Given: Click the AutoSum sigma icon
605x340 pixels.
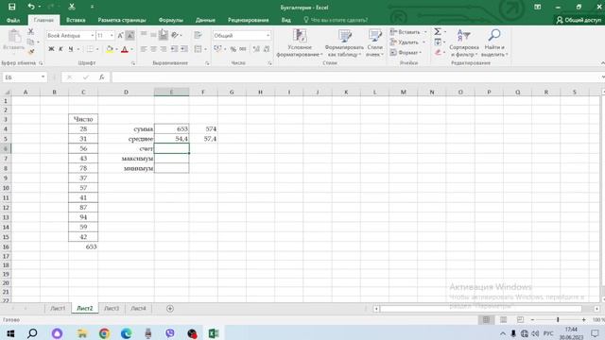Looking at the screenshot, I should (x=438, y=31).
